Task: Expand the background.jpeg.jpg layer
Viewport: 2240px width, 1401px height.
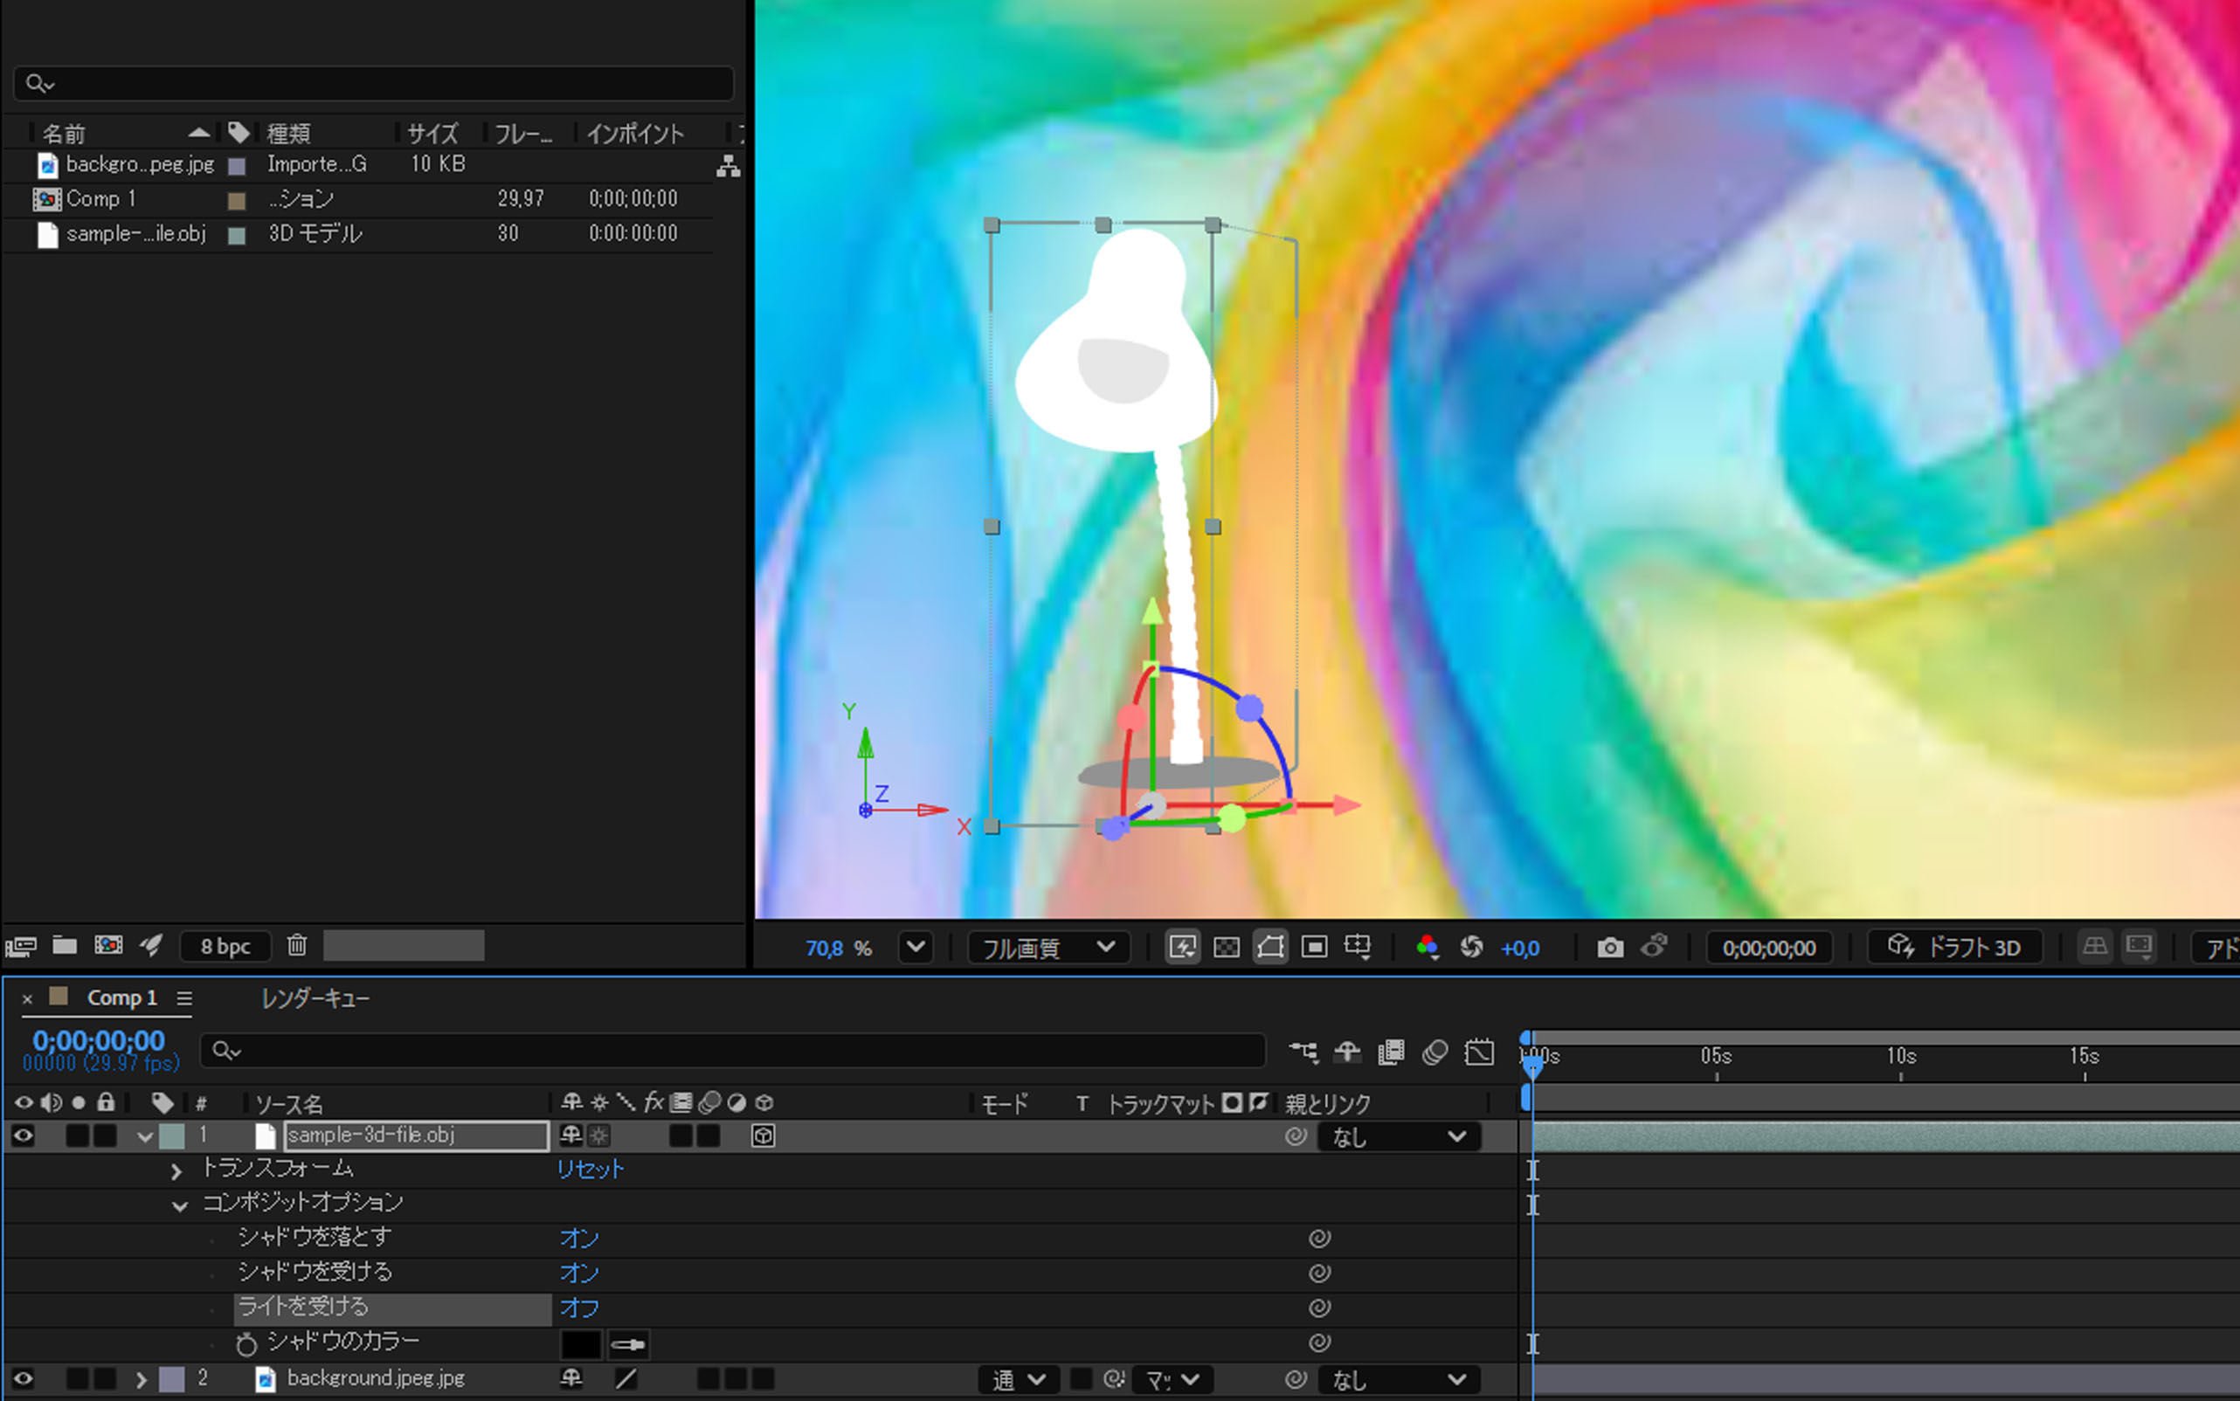Action: [x=141, y=1380]
